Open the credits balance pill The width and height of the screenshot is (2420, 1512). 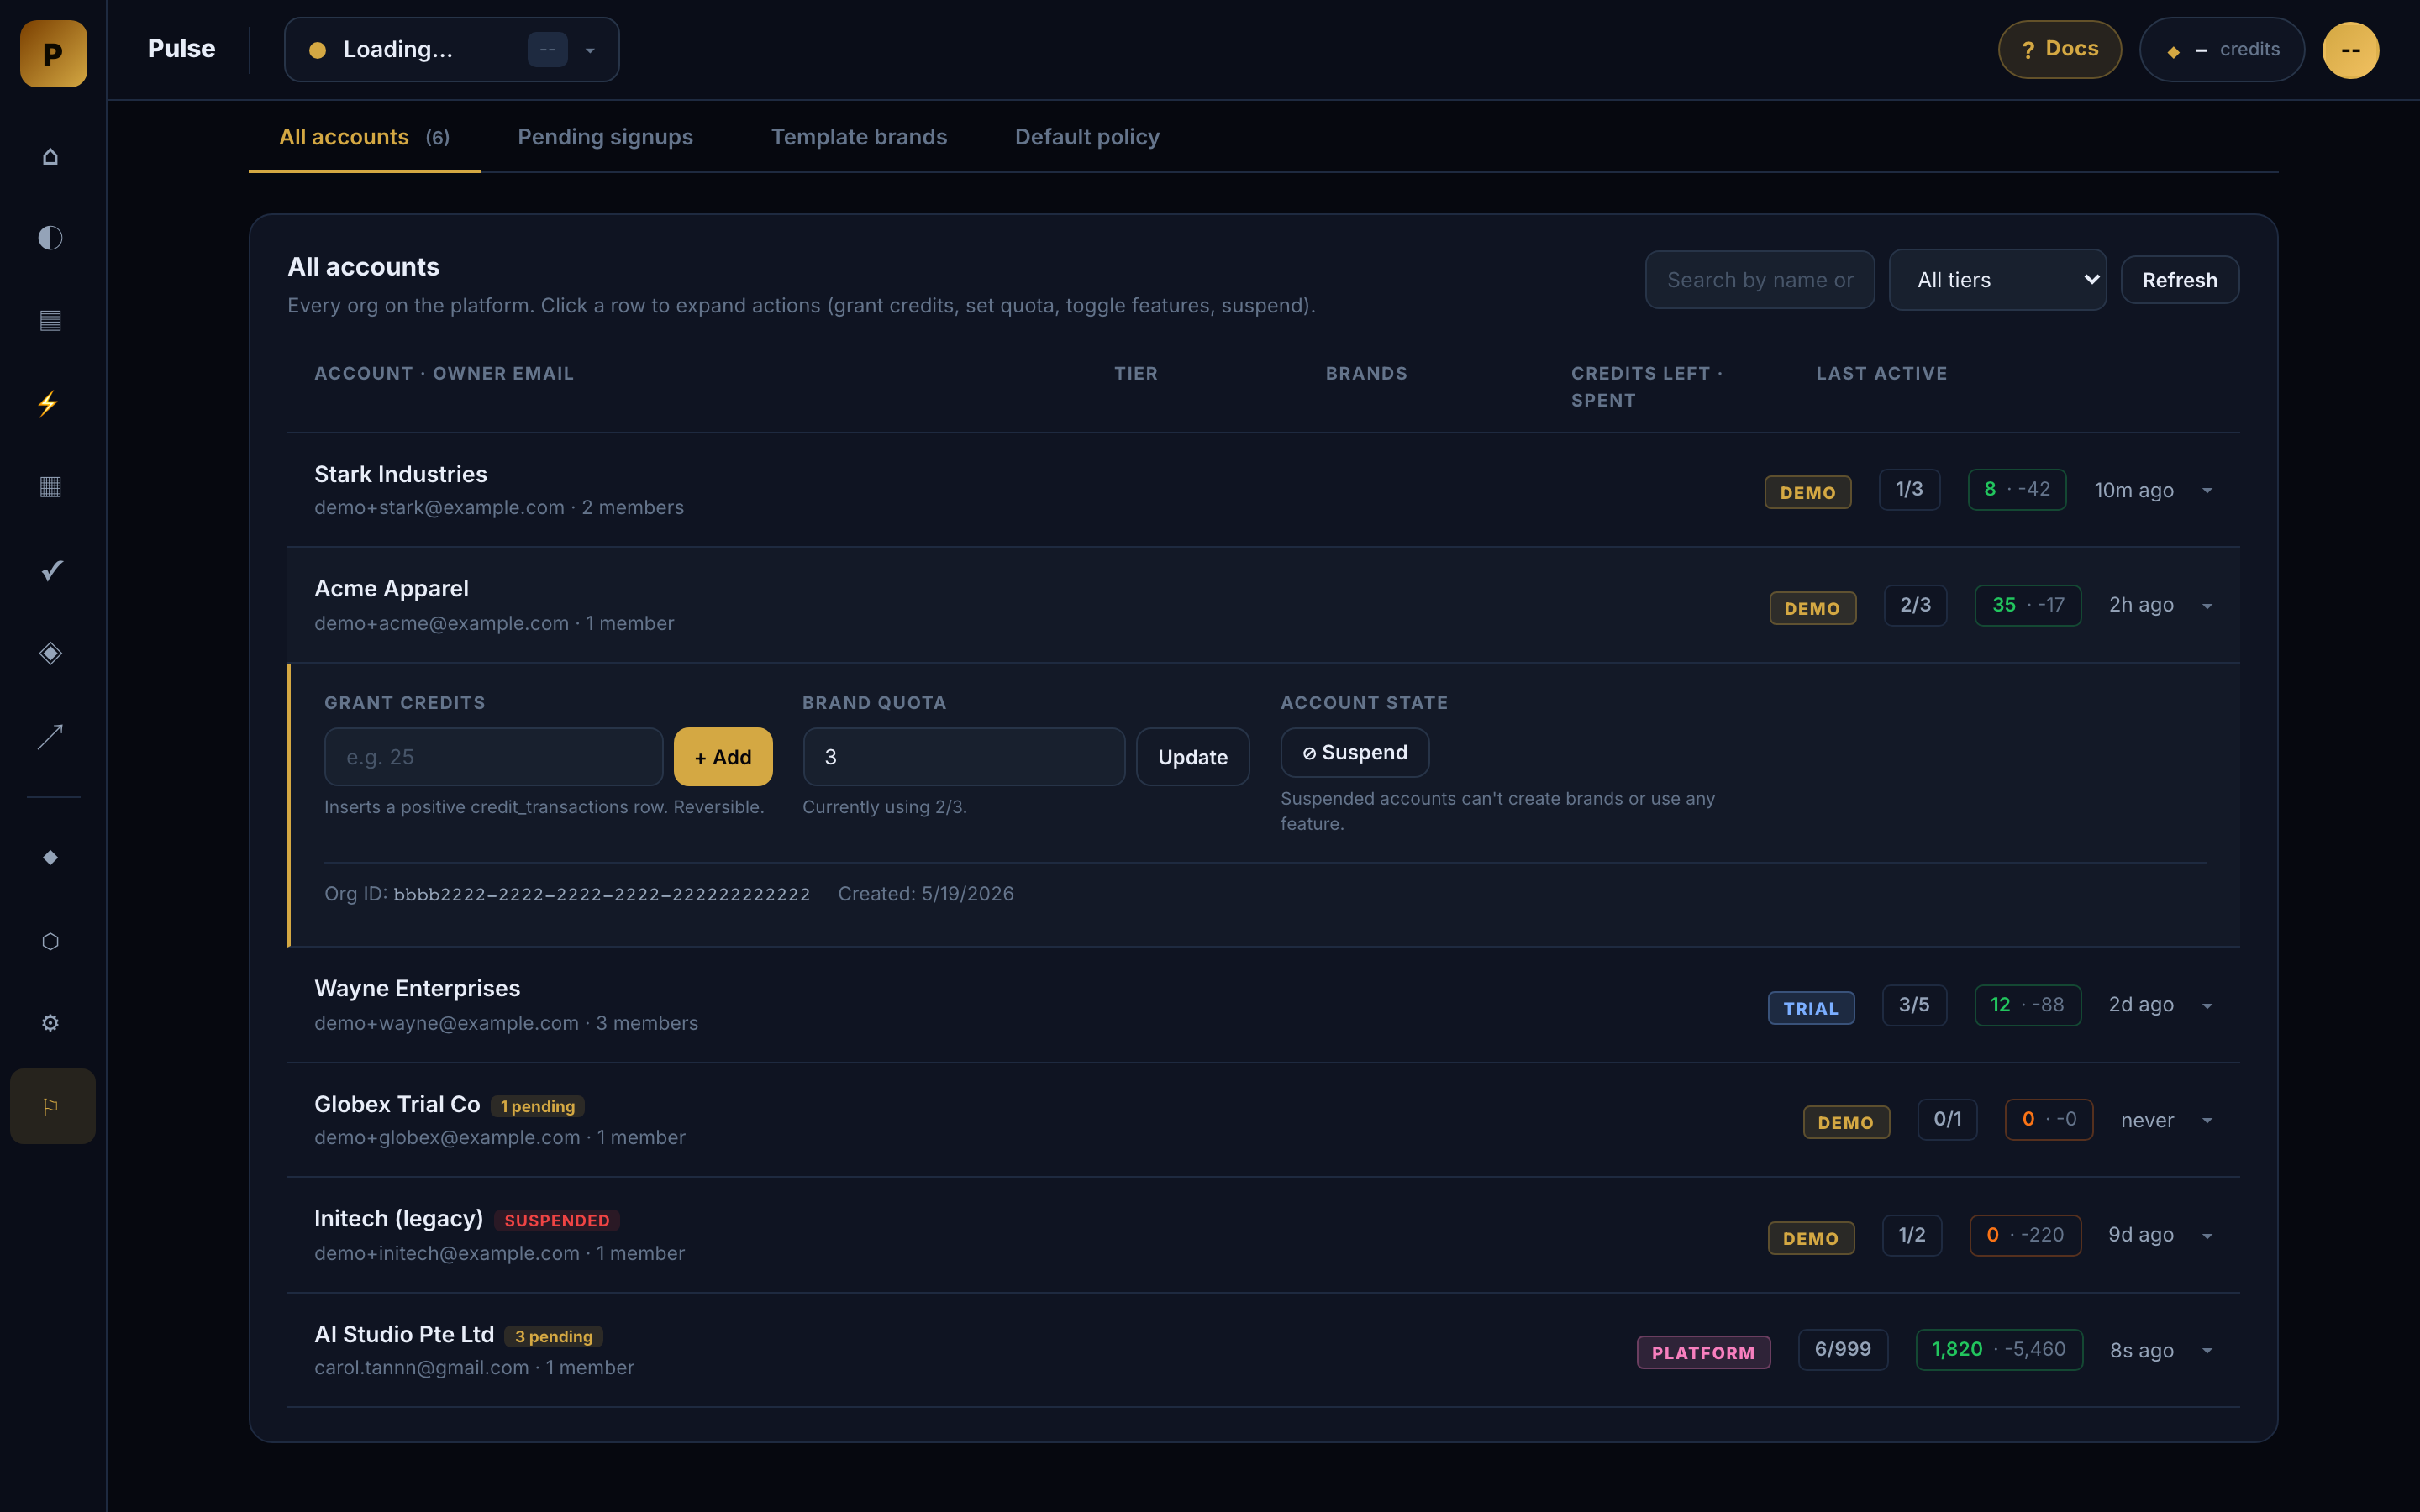pos(2222,50)
